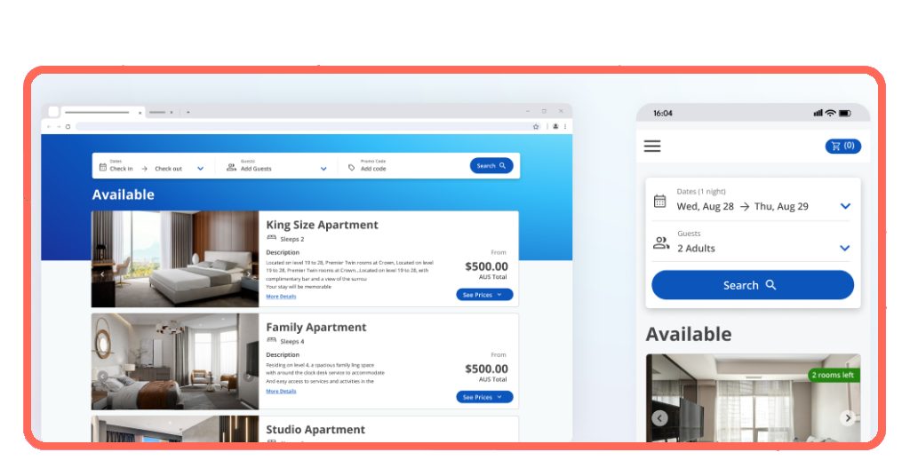The height and width of the screenshot is (476, 910).
Task: Click the Studio Apartment title
Action: point(315,430)
